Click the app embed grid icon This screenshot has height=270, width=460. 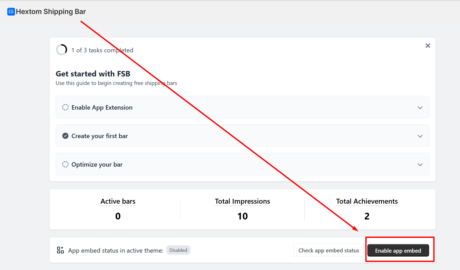[x=60, y=250]
